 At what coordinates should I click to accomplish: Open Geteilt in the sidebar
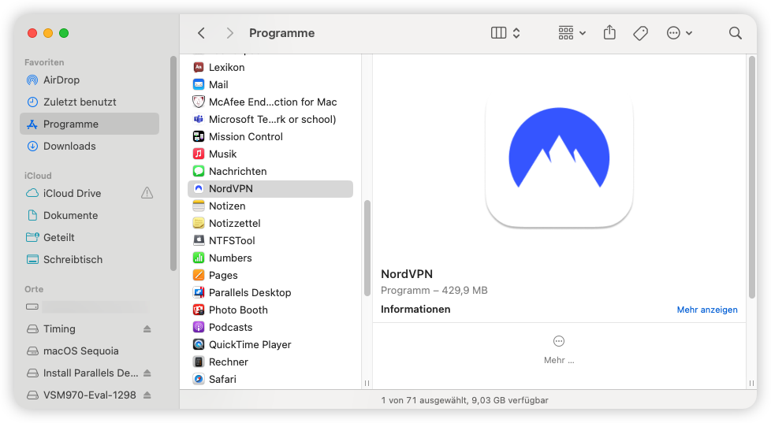coord(90,237)
